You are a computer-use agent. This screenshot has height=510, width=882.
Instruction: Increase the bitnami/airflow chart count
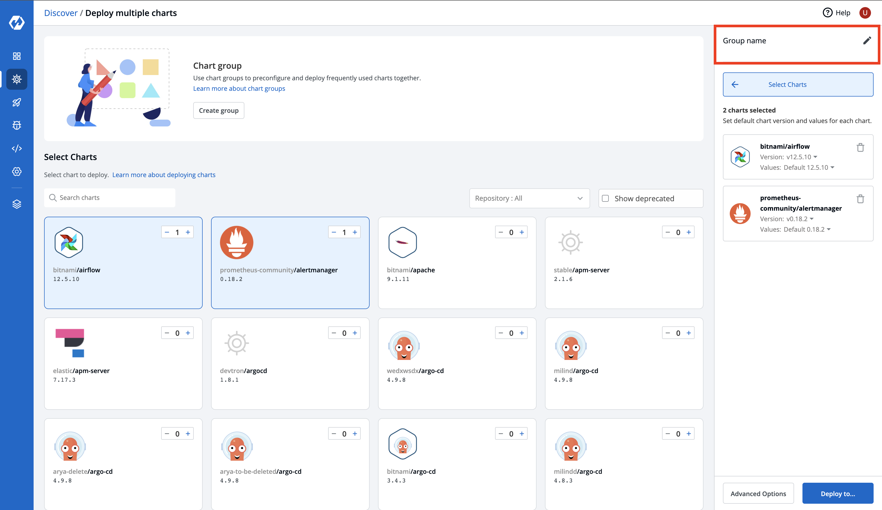[x=188, y=232]
